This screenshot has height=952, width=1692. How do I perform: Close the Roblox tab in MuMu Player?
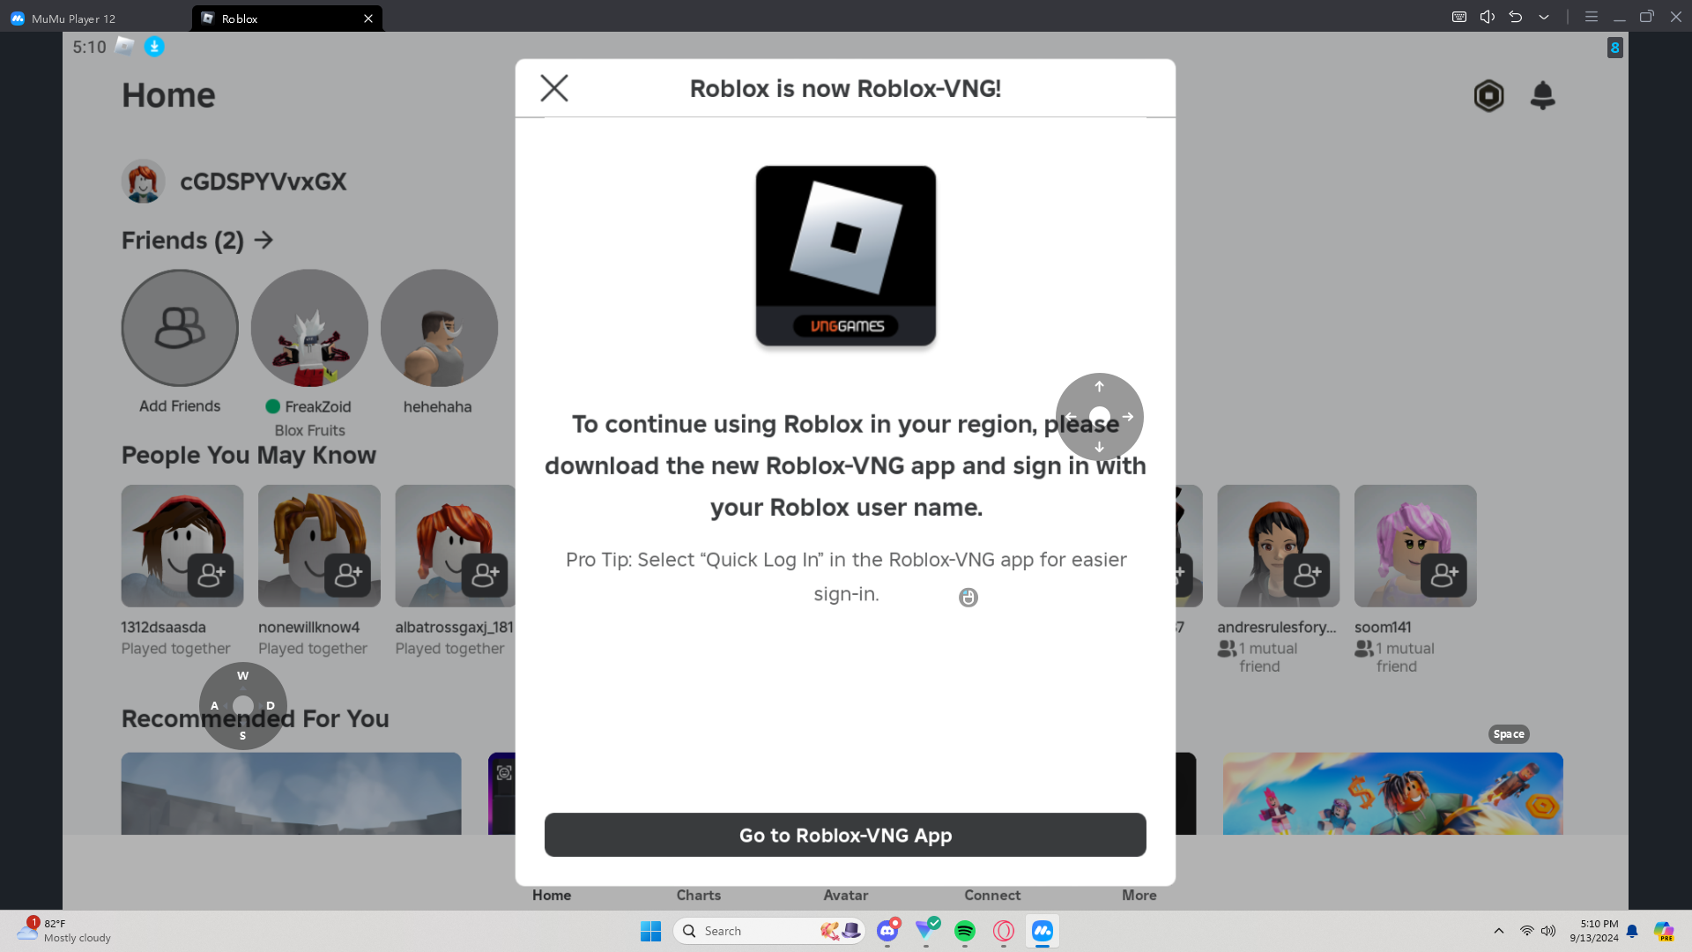[368, 18]
